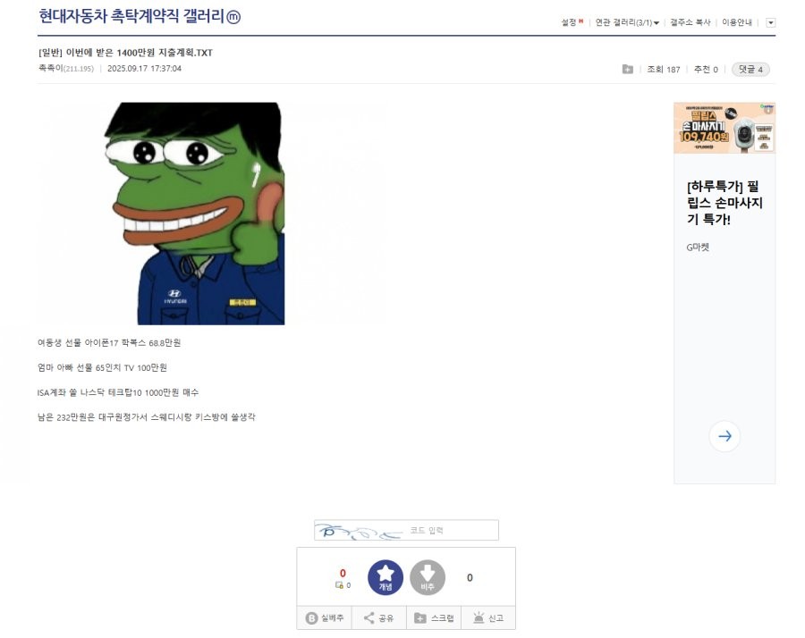805x638 pixels.
Task: Open the 현대자동차 촉탁계약직 갤러리 title link
Action: point(132,16)
